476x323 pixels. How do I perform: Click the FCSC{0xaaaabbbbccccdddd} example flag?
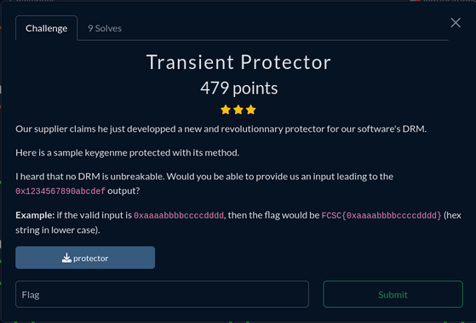click(x=381, y=215)
